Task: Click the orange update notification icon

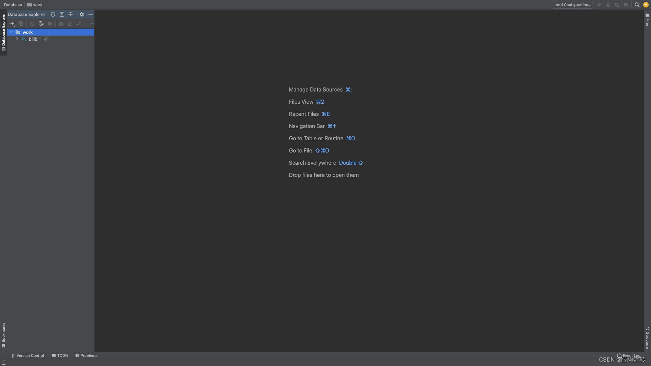Action: point(646,5)
